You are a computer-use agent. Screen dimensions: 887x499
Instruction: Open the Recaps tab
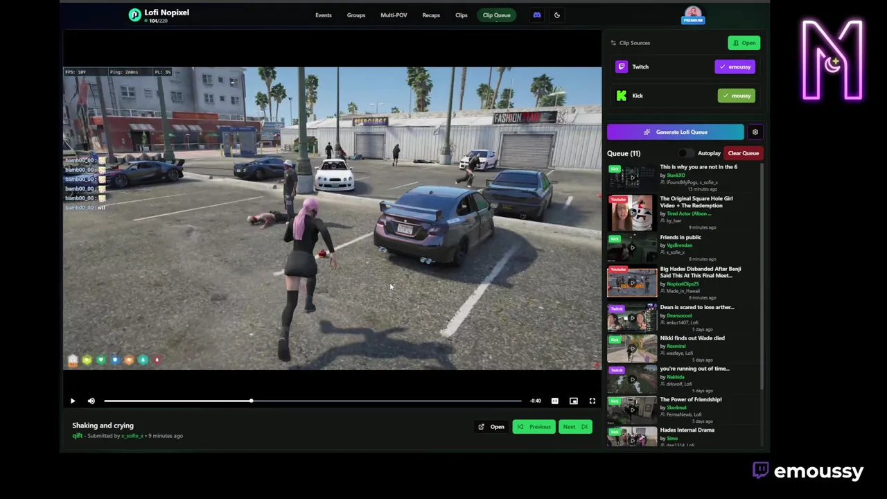click(431, 15)
